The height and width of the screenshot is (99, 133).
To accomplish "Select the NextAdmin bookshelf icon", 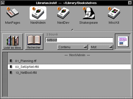I will (x=38, y=13).
